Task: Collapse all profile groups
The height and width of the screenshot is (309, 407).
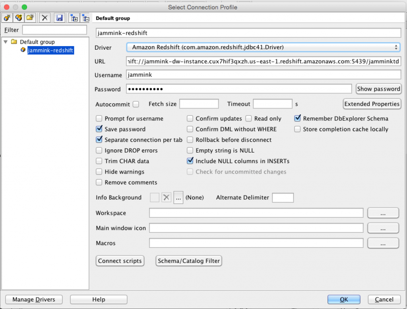Action: coord(85,18)
